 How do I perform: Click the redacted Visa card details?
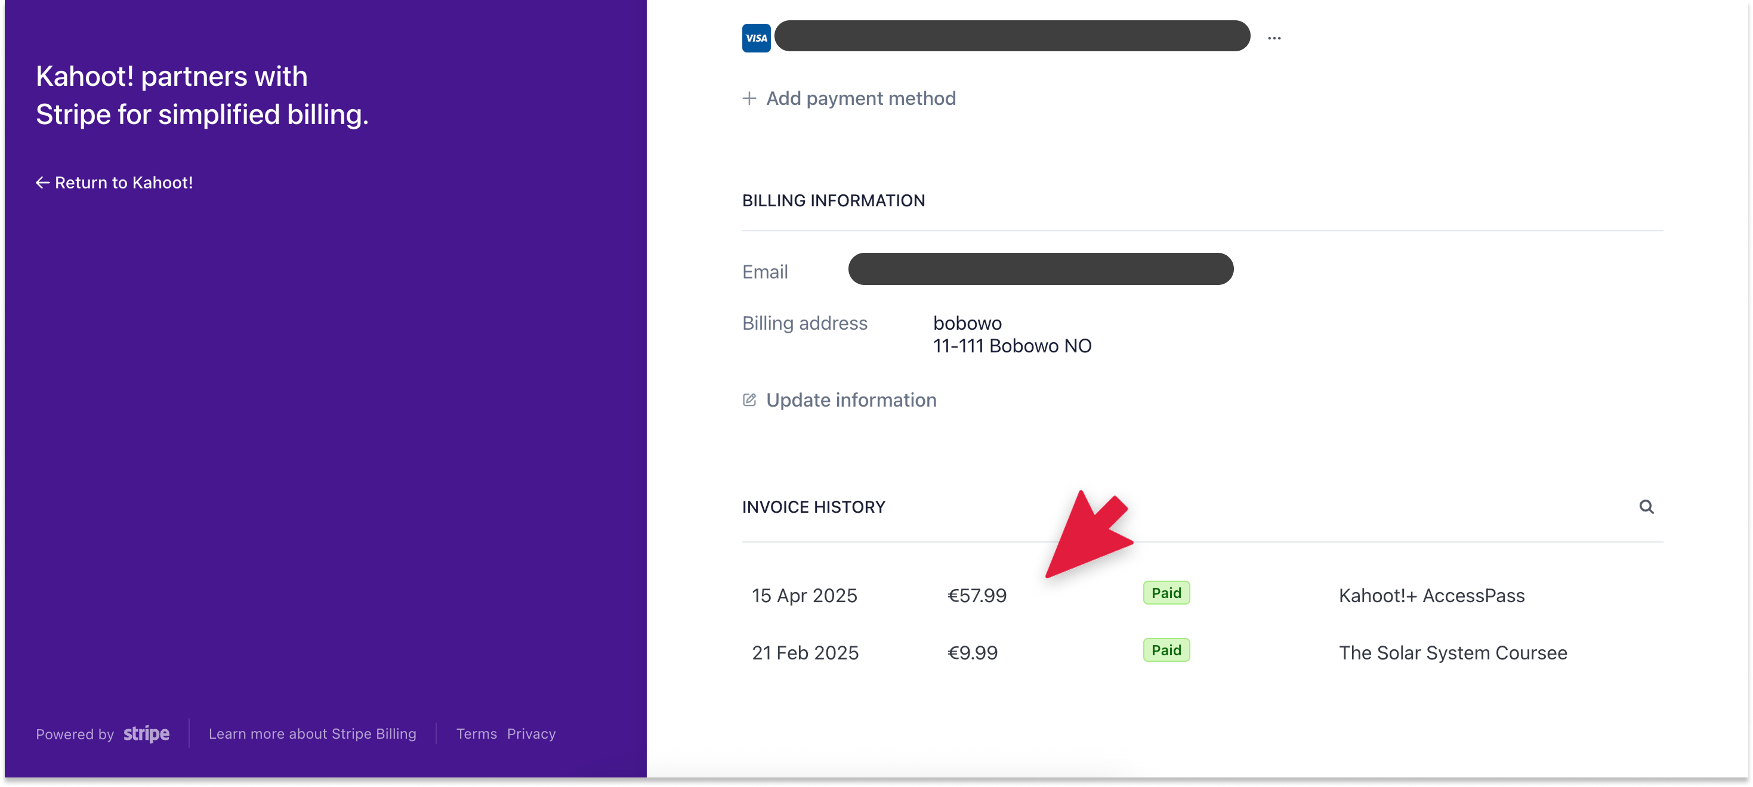[1012, 36]
